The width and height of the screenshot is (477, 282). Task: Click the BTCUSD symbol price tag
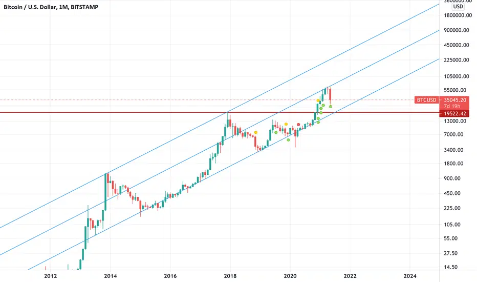pos(426,100)
